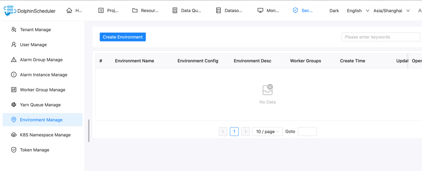This screenshot has width=422, height=171.
Task: Click the No Data empty inbox icon
Action: (268, 90)
